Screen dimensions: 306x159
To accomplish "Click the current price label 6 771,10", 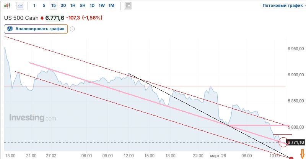I will click(x=296, y=142).
